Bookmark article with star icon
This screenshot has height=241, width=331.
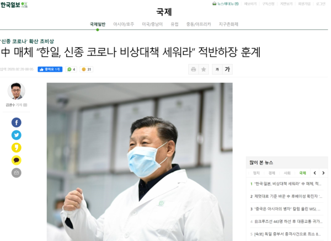pyautogui.click(x=204, y=69)
